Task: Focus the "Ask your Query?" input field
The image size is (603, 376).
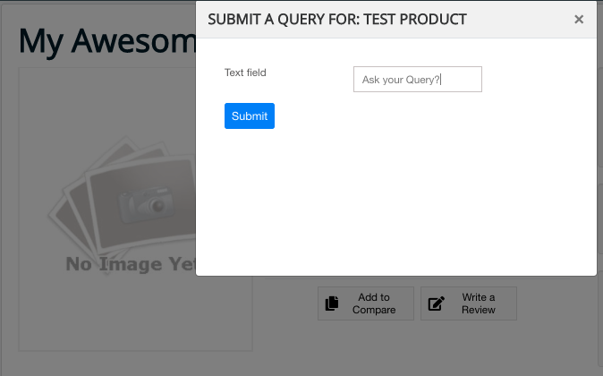Action: [417, 80]
